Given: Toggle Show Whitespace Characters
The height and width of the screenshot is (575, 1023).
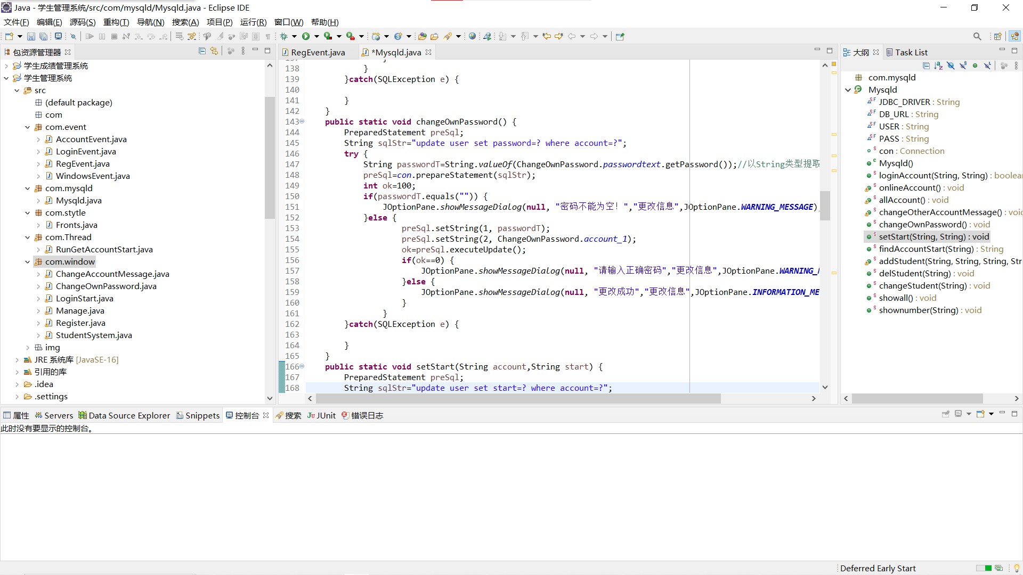Looking at the screenshot, I should 268,36.
